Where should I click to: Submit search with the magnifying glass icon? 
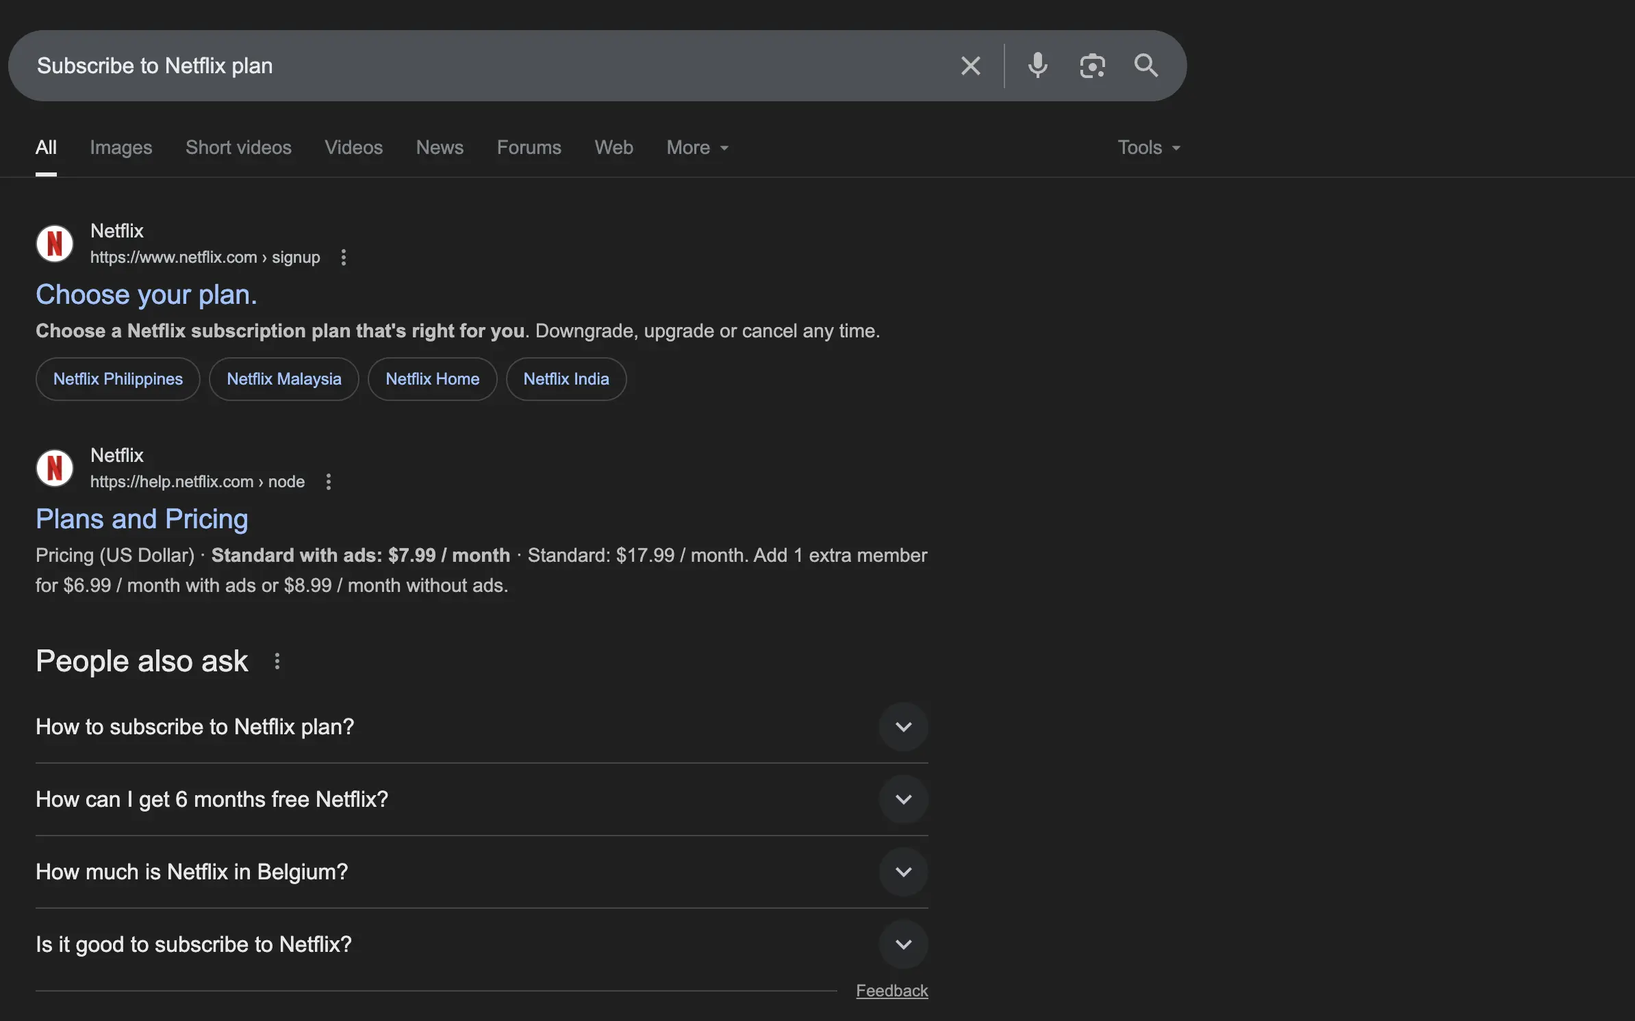[x=1145, y=66]
